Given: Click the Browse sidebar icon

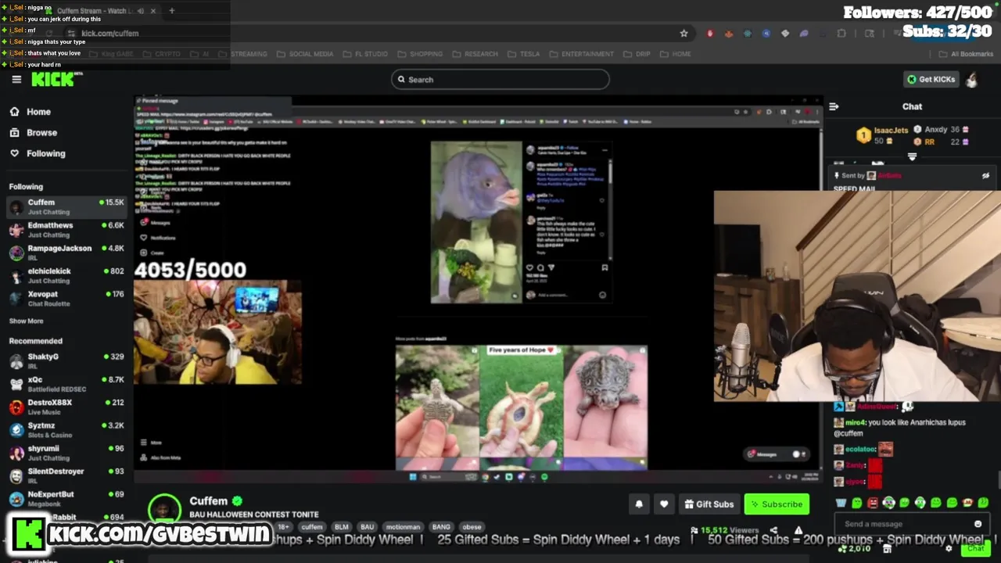Looking at the screenshot, I should (14, 133).
